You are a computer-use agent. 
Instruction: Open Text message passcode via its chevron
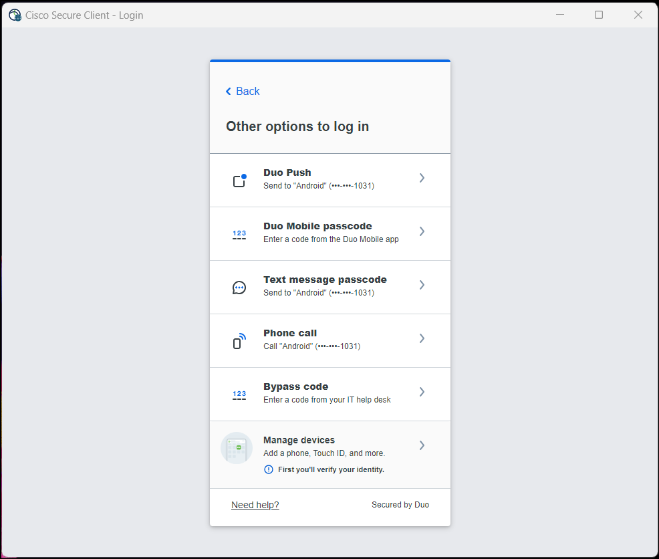pos(422,285)
